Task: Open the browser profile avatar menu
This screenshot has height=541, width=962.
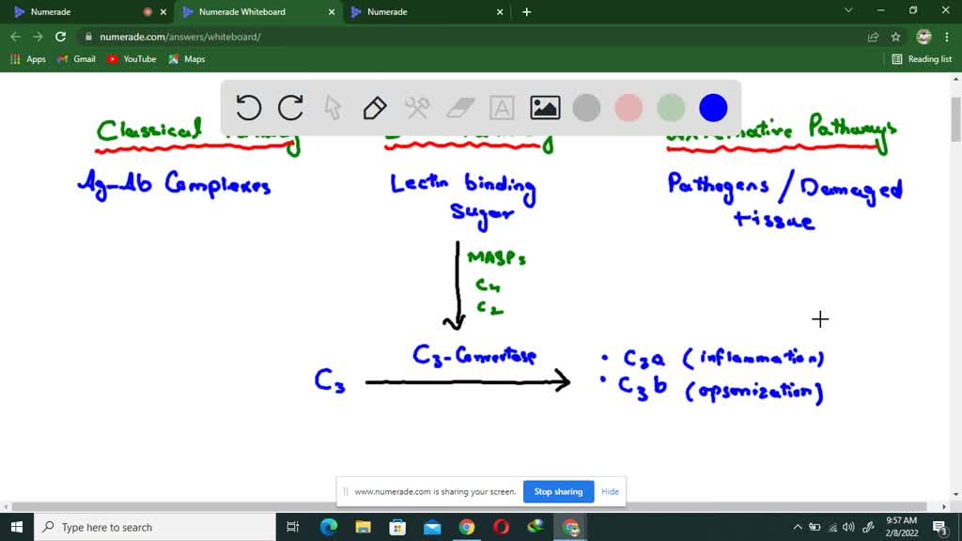Action: tap(922, 35)
